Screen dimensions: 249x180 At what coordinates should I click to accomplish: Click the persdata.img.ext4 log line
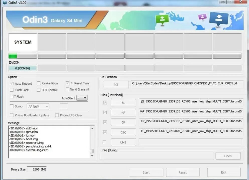click(x=30, y=146)
